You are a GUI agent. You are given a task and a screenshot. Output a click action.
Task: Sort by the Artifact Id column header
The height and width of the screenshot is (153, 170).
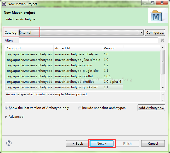(x=78, y=48)
